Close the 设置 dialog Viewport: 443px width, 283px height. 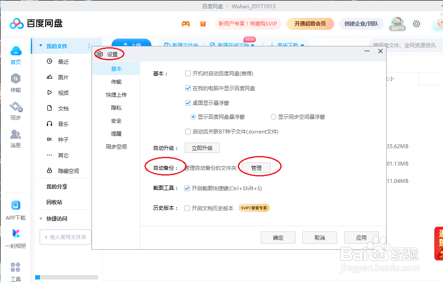(380, 51)
